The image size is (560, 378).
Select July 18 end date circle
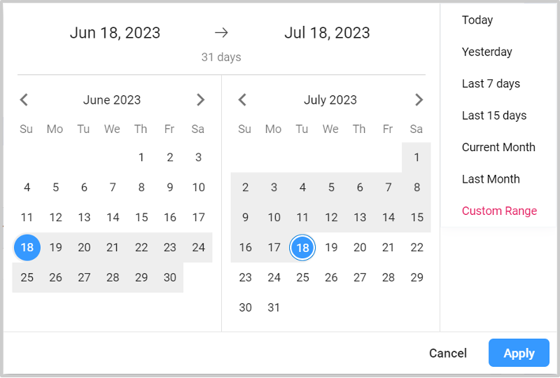[302, 247]
